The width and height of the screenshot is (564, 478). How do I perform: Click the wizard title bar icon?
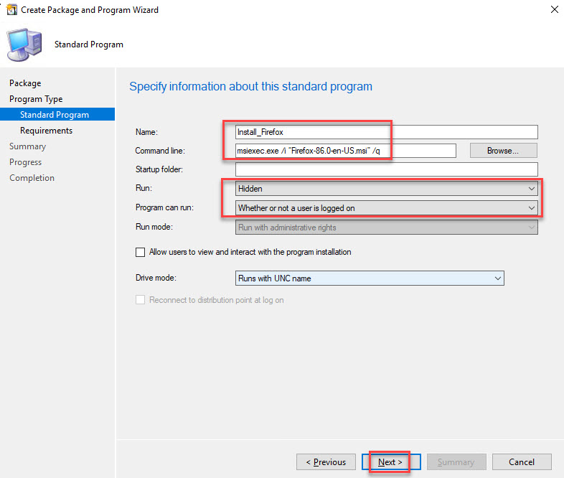pos(11,10)
